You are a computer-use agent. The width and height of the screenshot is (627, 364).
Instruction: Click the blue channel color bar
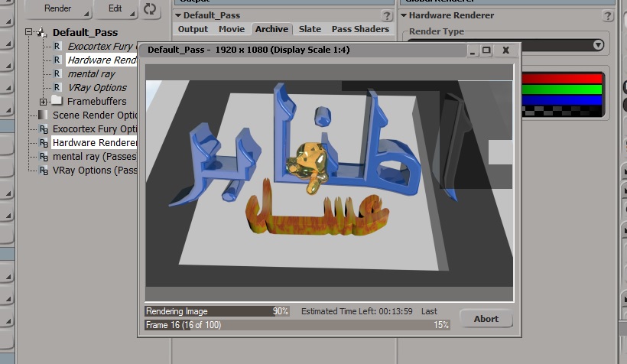point(562,99)
